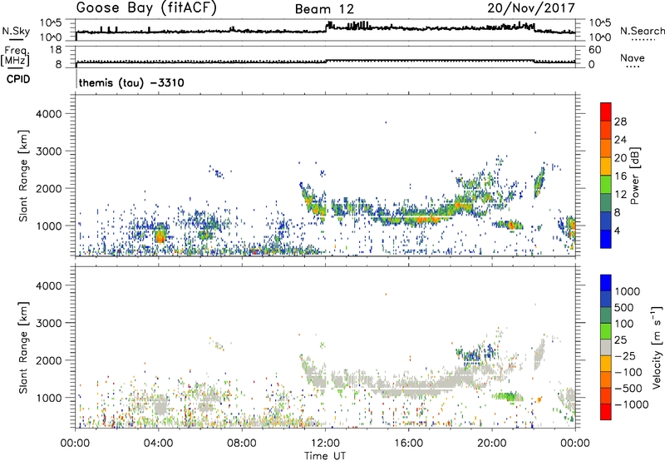Click the velocity panel 'Slant Range [km]' label
This screenshot has height=461, width=665.
point(23,347)
